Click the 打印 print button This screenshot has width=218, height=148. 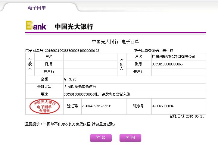click(101, 138)
